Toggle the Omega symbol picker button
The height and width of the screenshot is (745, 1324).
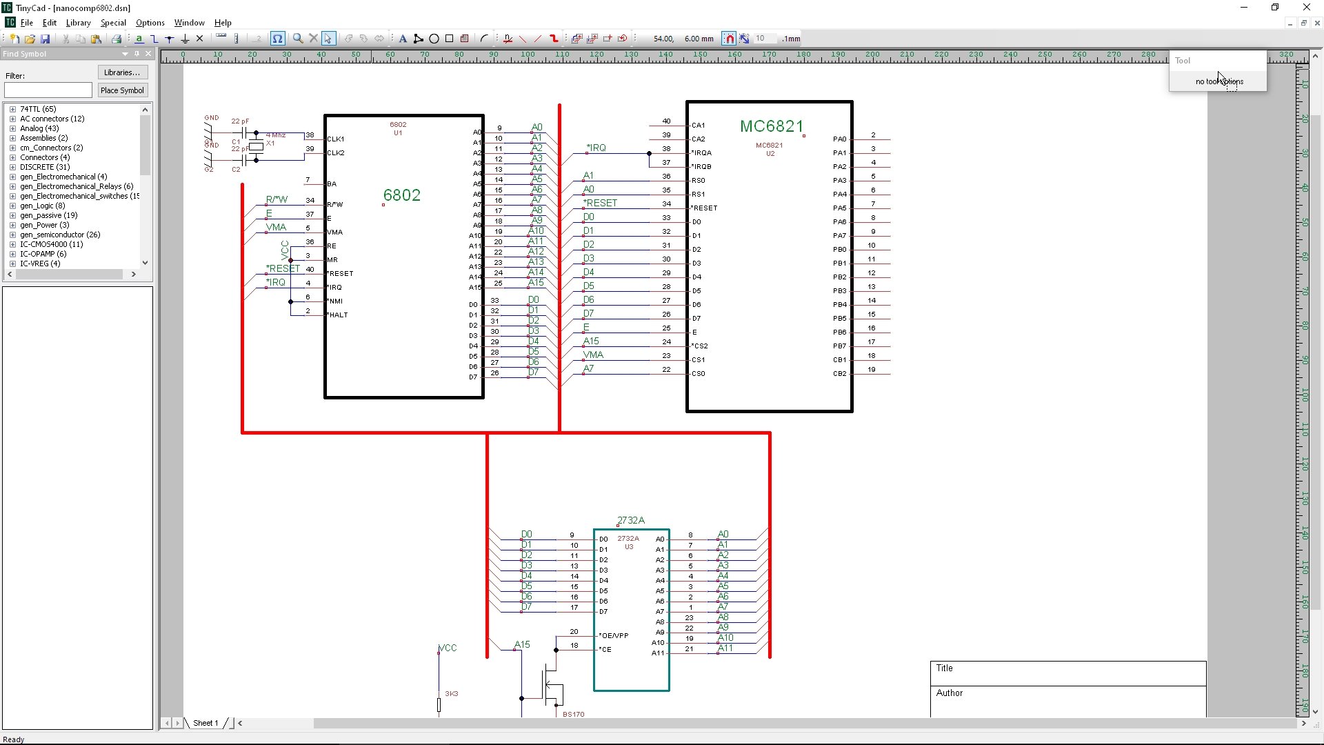click(x=277, y=39)
